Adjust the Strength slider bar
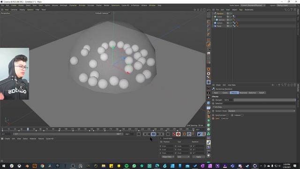300x169 pixels. tap(264, 100)
